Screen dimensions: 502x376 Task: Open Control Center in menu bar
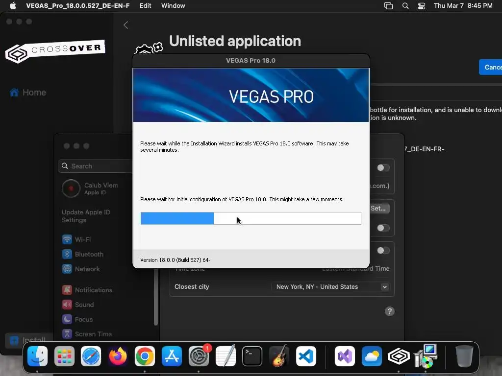click(422, 5)
